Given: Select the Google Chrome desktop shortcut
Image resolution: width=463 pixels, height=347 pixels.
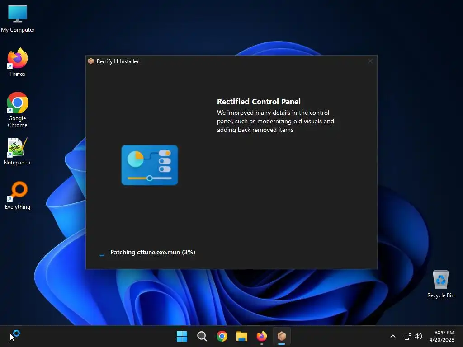Looking at the screenshot, I should pyautogui.click(x=18, y=110).
